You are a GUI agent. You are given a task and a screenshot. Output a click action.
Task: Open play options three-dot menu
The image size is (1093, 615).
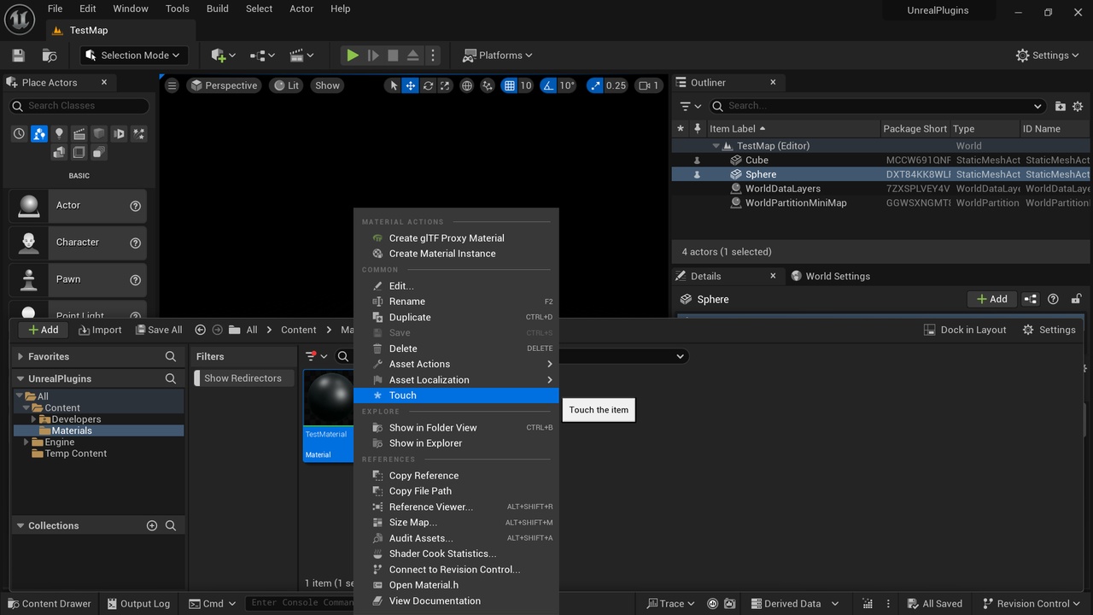point(433,56)
